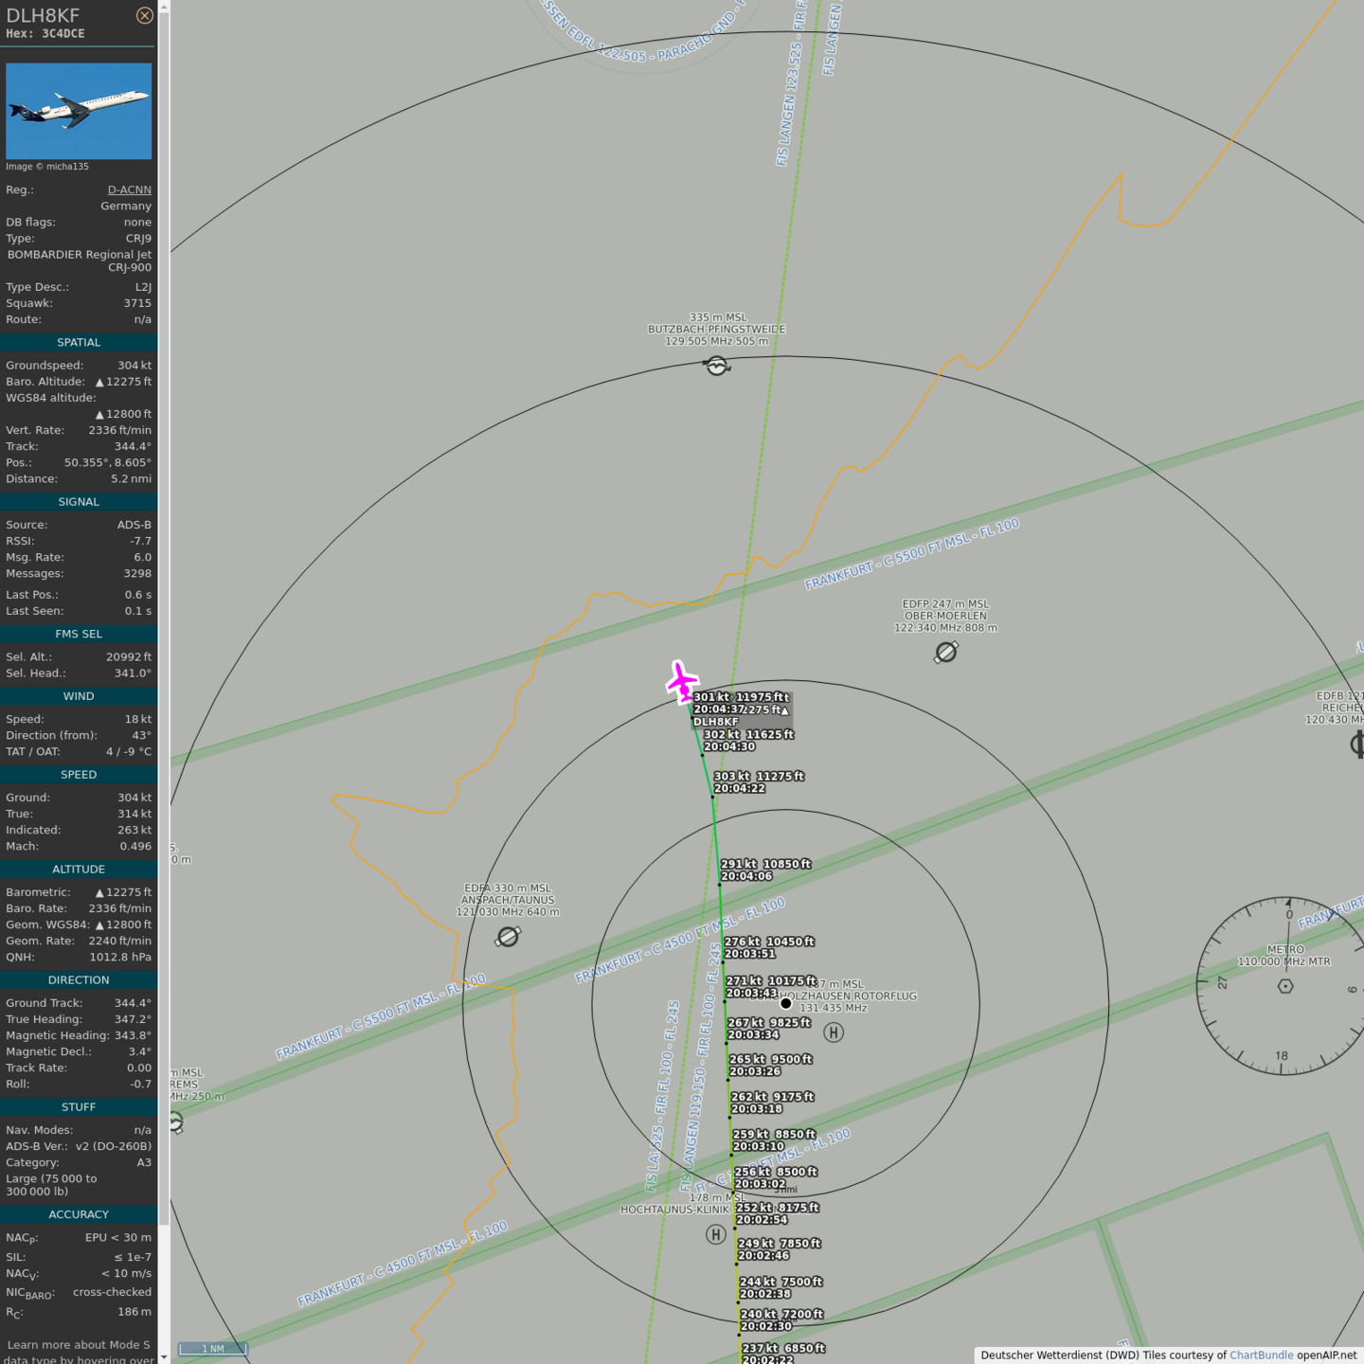Screen dimensions: 1364x1364
Task: Click the magenta DLH8KF aircraft icon
Action: (x=681, y=681)
